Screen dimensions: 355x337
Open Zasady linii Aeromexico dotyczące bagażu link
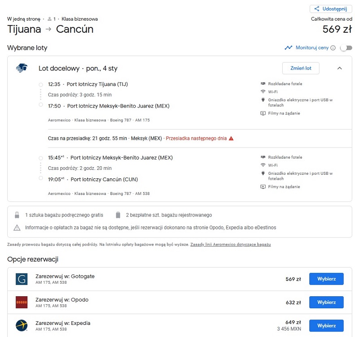(231, 244)
